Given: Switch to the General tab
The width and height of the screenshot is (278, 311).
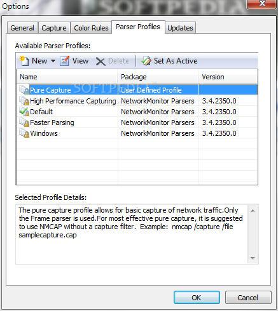Looking at the screenshot, I should pyautogui.click(x=22, y=28).
